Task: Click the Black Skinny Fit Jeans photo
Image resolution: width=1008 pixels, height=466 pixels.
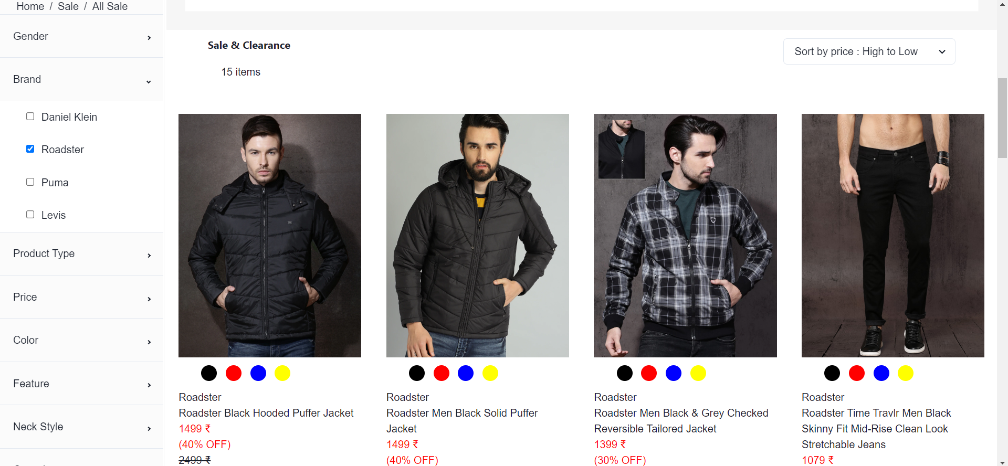Action: coord(892,236)
